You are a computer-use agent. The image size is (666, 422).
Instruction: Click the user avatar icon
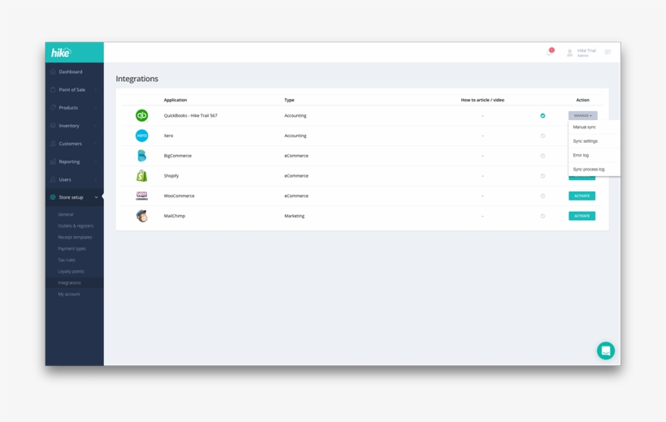[569, 53]
